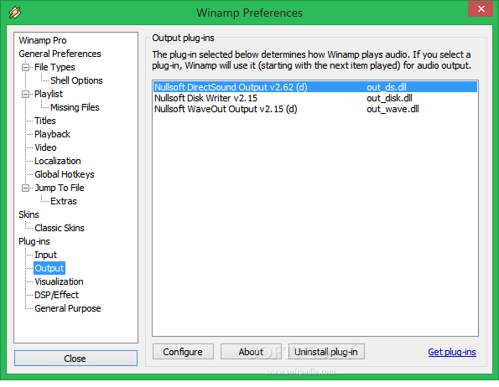Open the Extras page under Jump To File
Screen dimensions: 499x387
(64, 201)
